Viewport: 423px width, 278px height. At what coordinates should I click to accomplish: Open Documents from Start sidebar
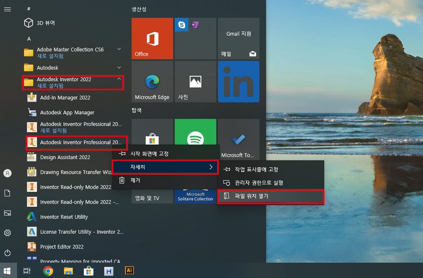coord(7,193)
